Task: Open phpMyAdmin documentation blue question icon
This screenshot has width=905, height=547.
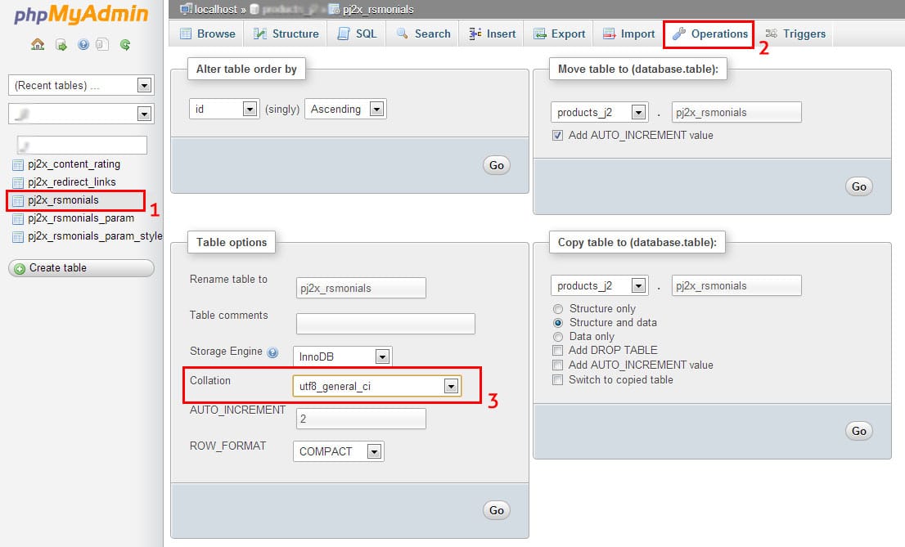Action: (x=83, y=44)
